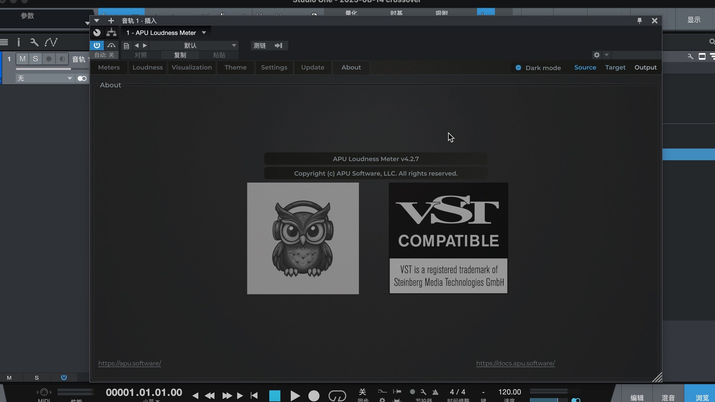The width and height of the screenshot is (715, 402).
Task: Start recording with the record button
Action: click(314, 396)
